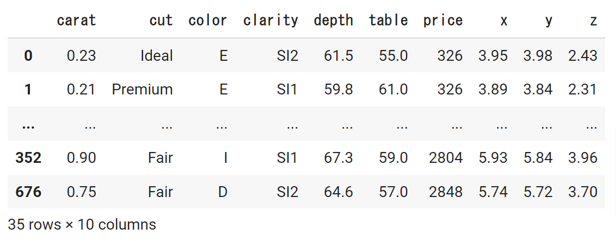Viewport: 616px width, 241px height.
Task: Click the '35 rows × 10 columns' summary text
Action: pos(82,224)
